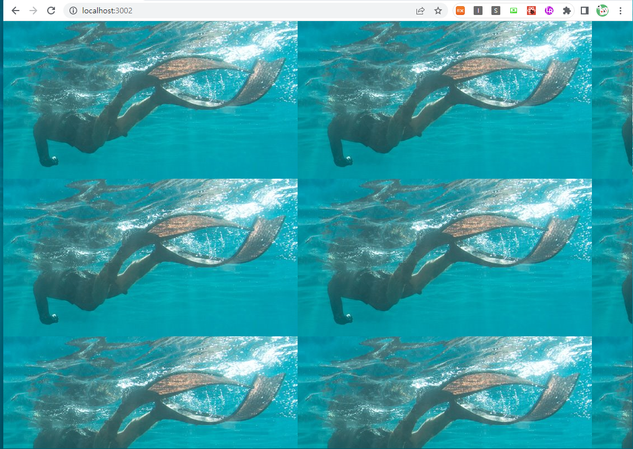Click the forward navigation arrow

pos(33,11)
